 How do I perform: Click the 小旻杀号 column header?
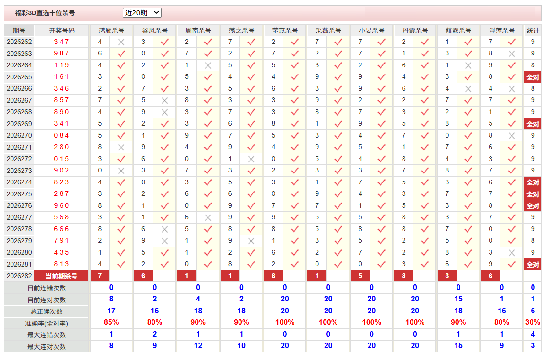click(x=371, y=31)
